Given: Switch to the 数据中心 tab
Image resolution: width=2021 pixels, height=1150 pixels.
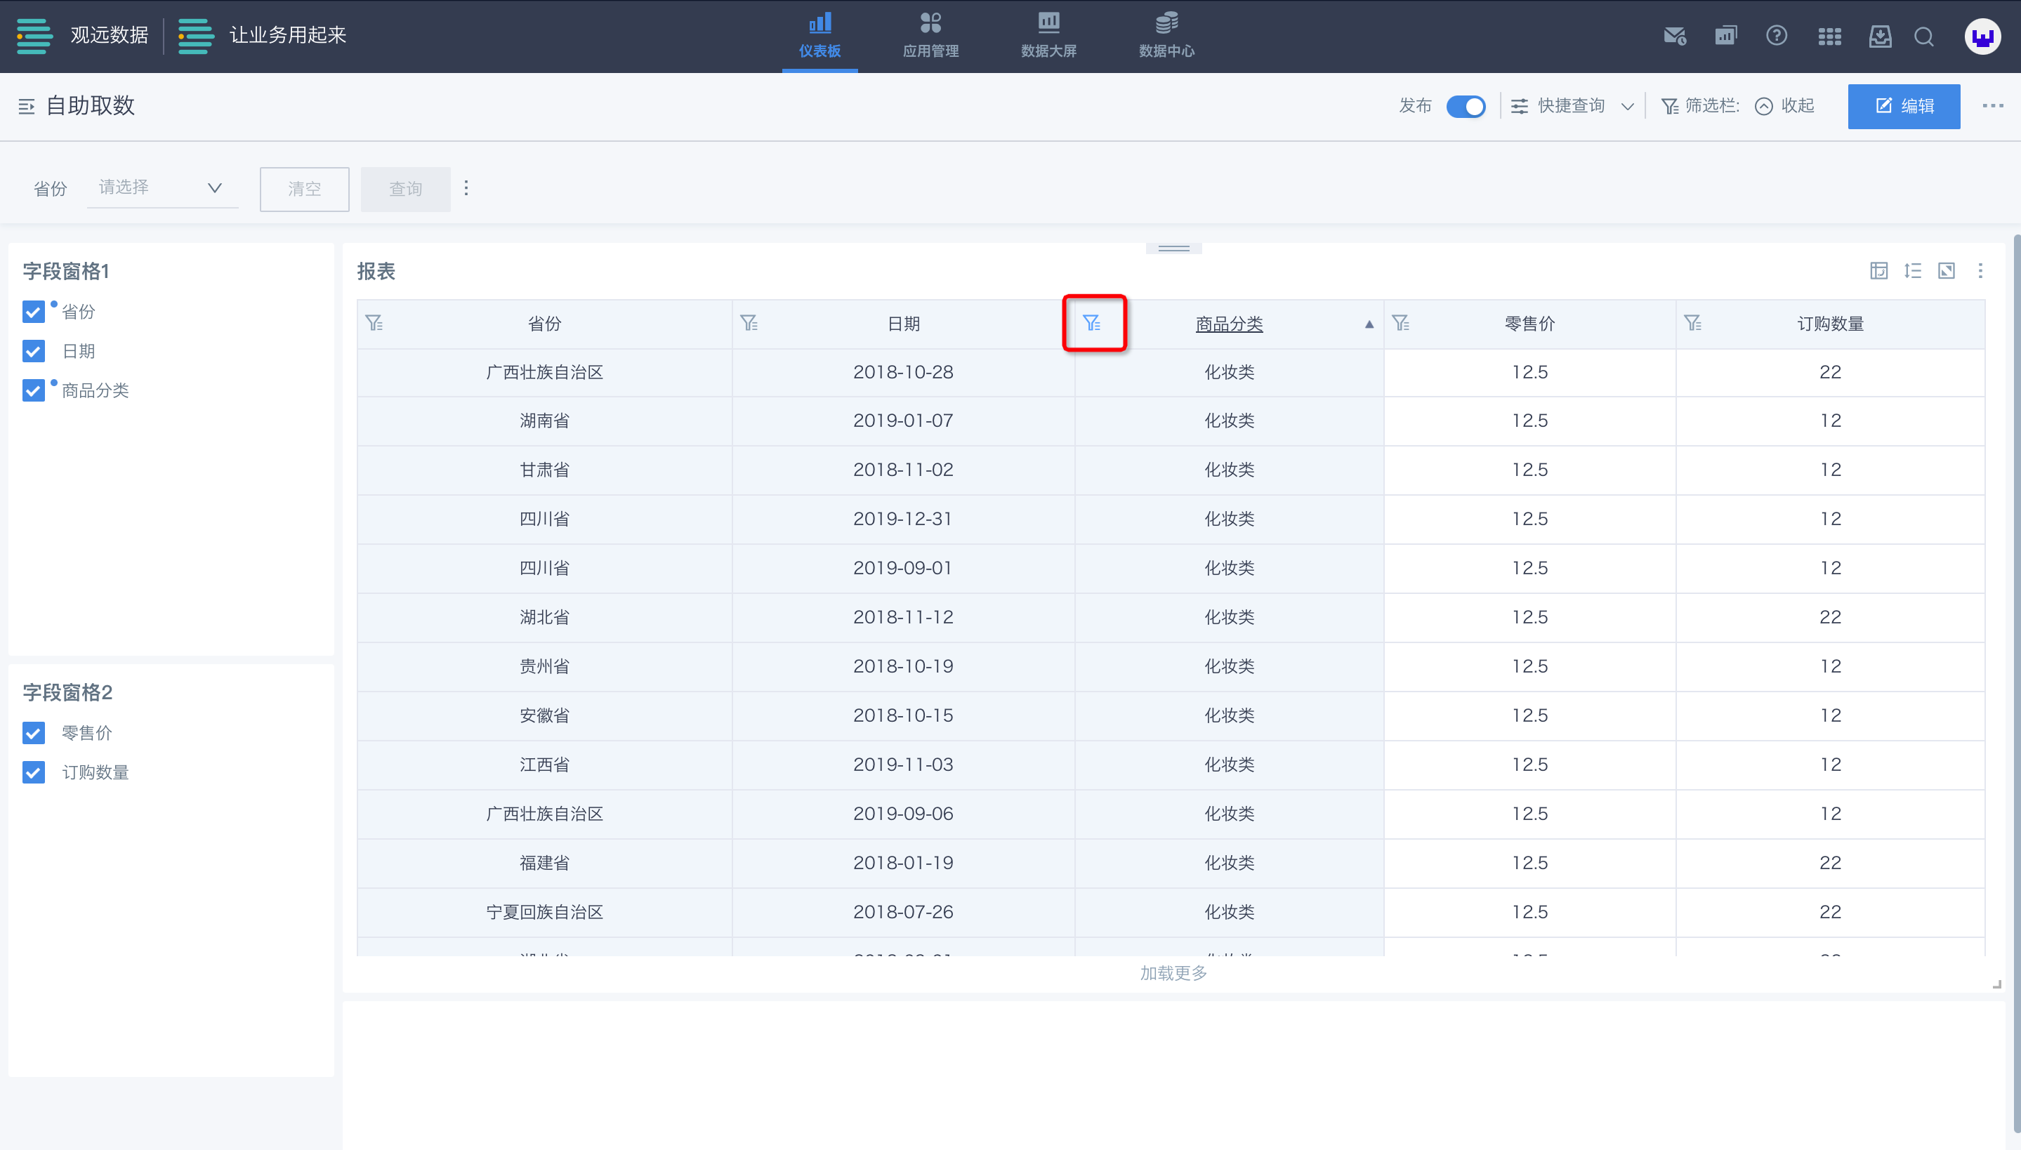Looking at the screenshot, I should click(x=1166, y=36).
